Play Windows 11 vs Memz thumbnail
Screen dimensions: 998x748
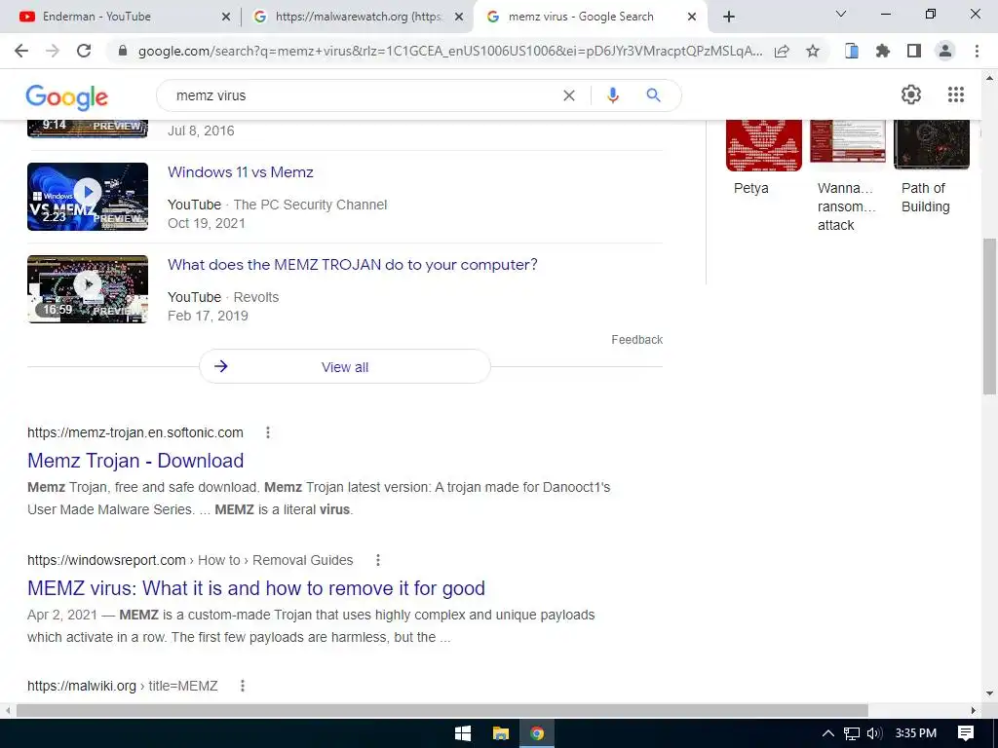pyautogui.click(x=88, y=197)
